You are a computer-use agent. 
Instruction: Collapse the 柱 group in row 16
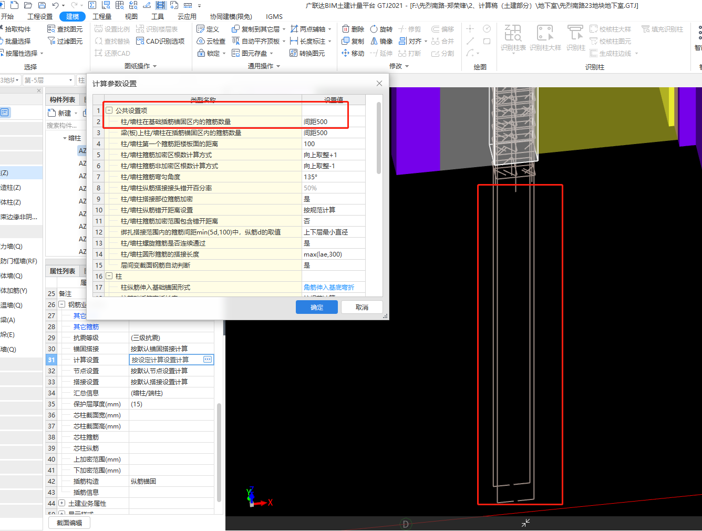coord(109,276)
